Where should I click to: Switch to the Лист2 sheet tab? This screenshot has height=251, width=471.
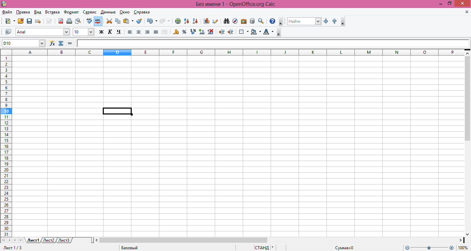tap(49, 240)
